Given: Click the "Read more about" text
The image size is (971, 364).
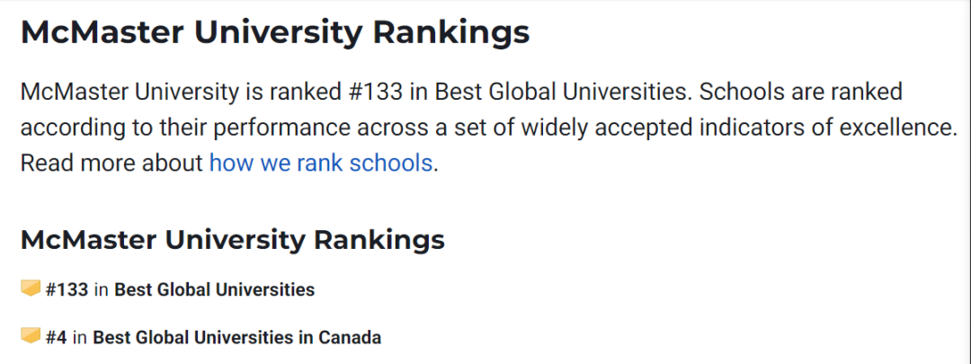Looking at the screenshot, I should [x=112, y=164].
